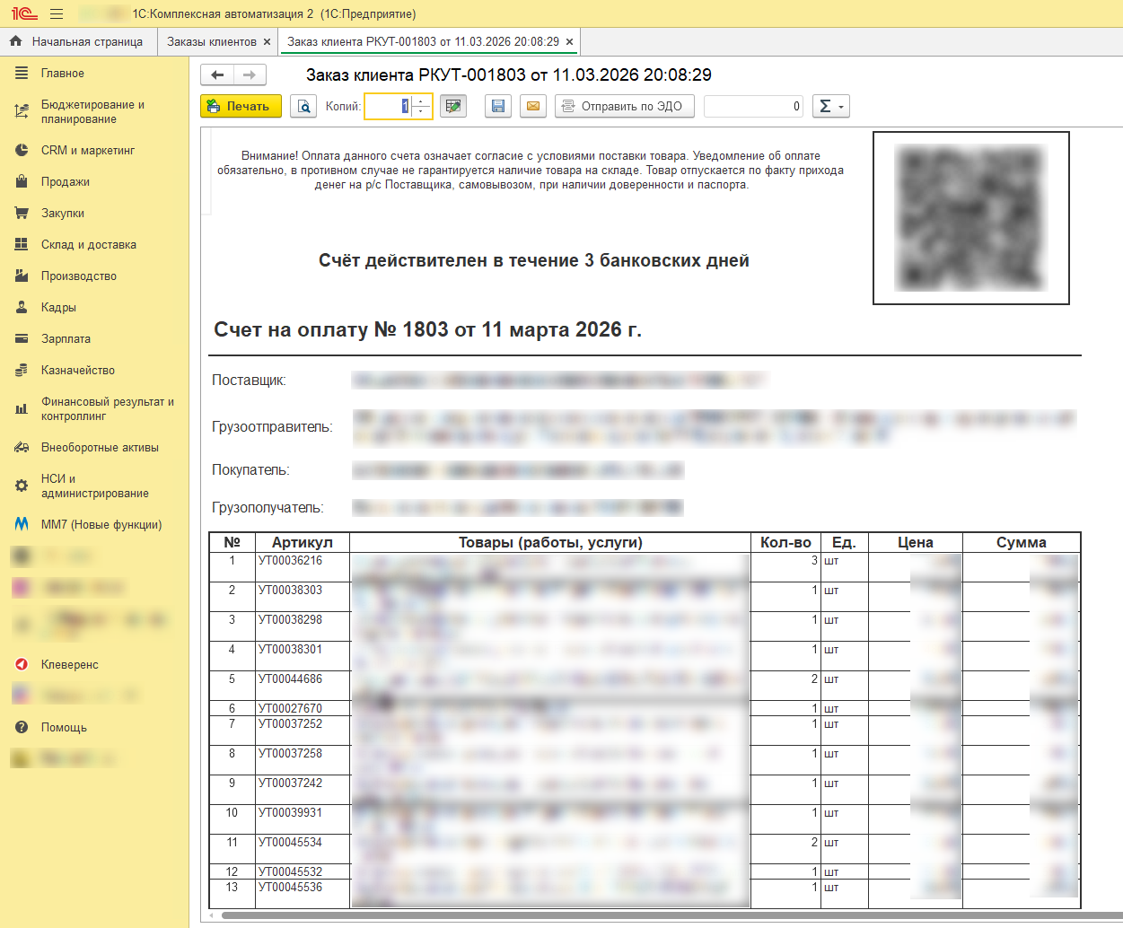Switch to the Начальная страница tab

pyautogui.click(x=78, y=42)
